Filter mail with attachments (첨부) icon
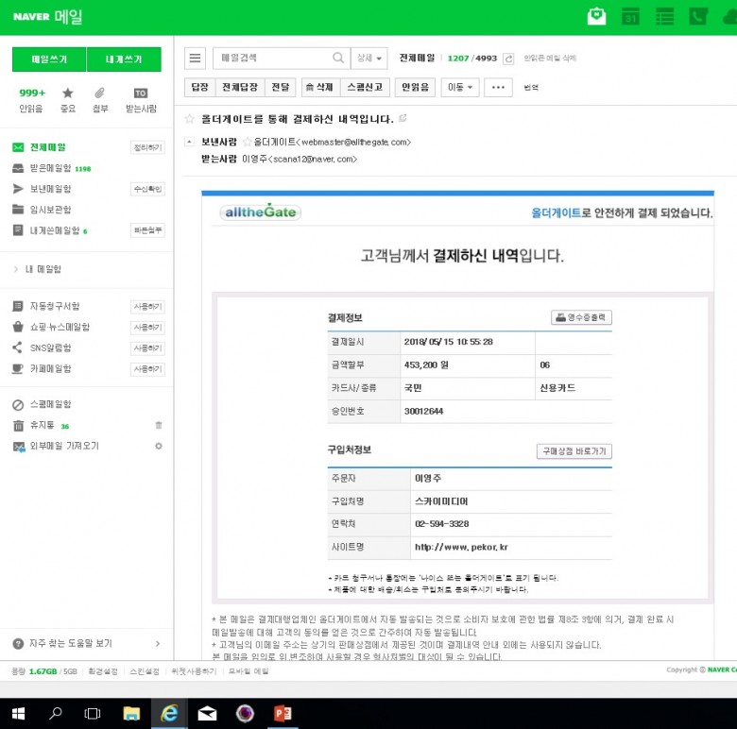 click(x=99, y=93)
